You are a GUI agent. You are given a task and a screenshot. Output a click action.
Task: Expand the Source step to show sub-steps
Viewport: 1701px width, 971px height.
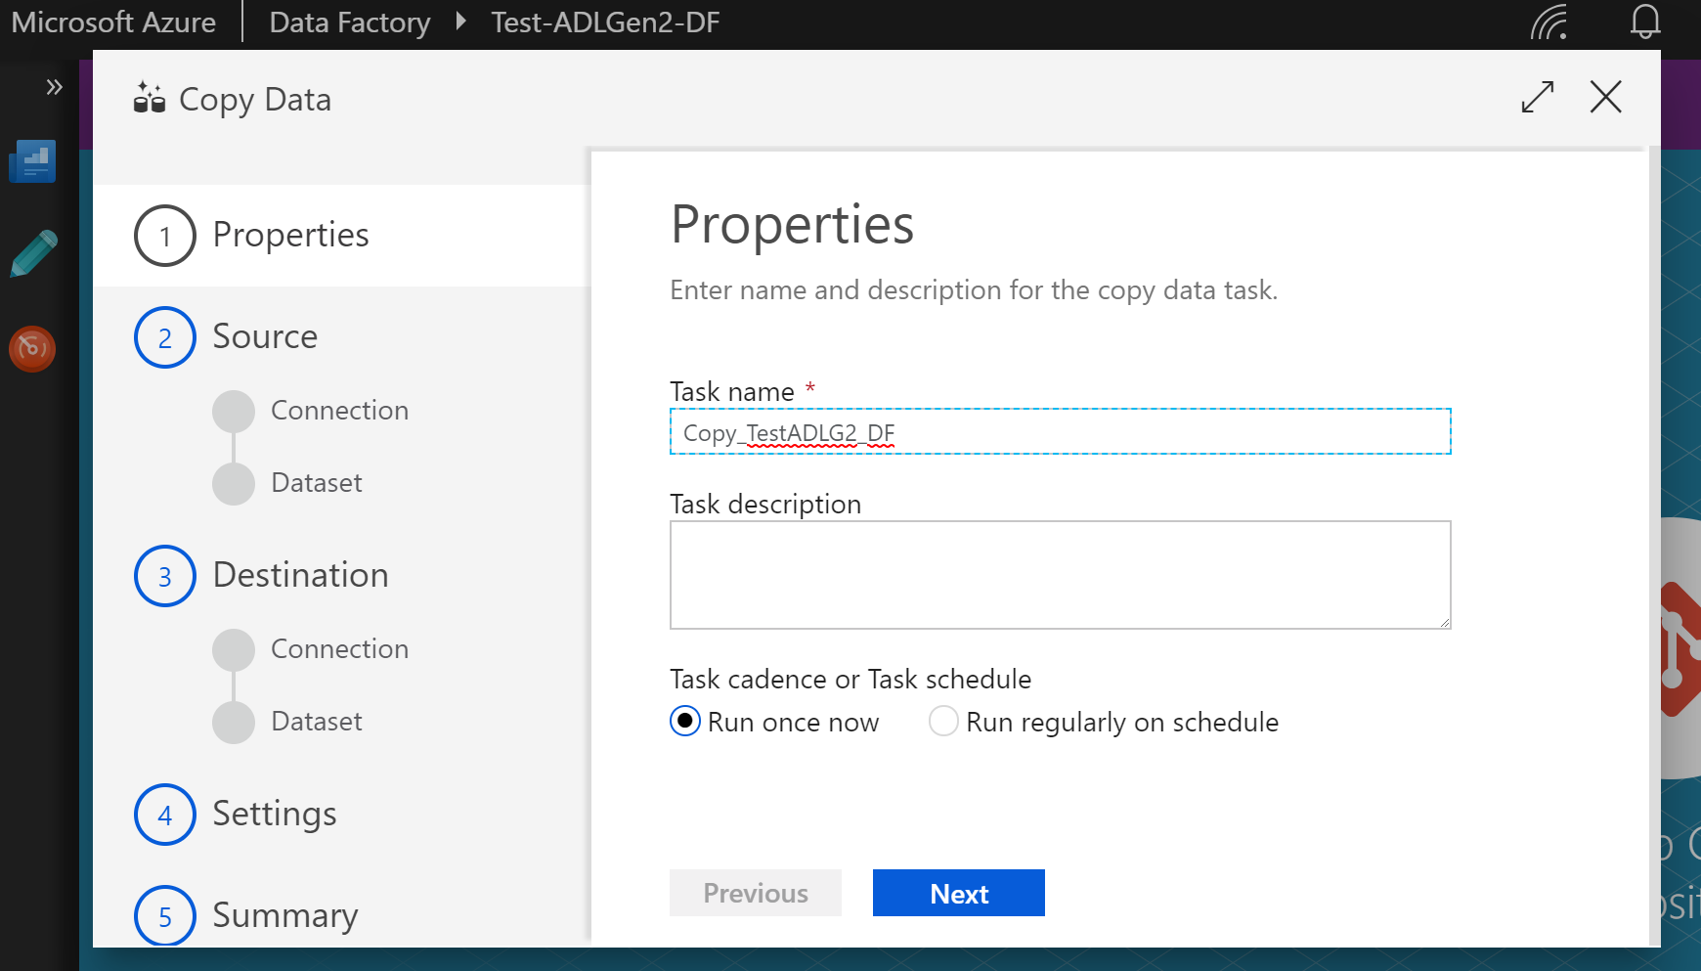point(164,336)
